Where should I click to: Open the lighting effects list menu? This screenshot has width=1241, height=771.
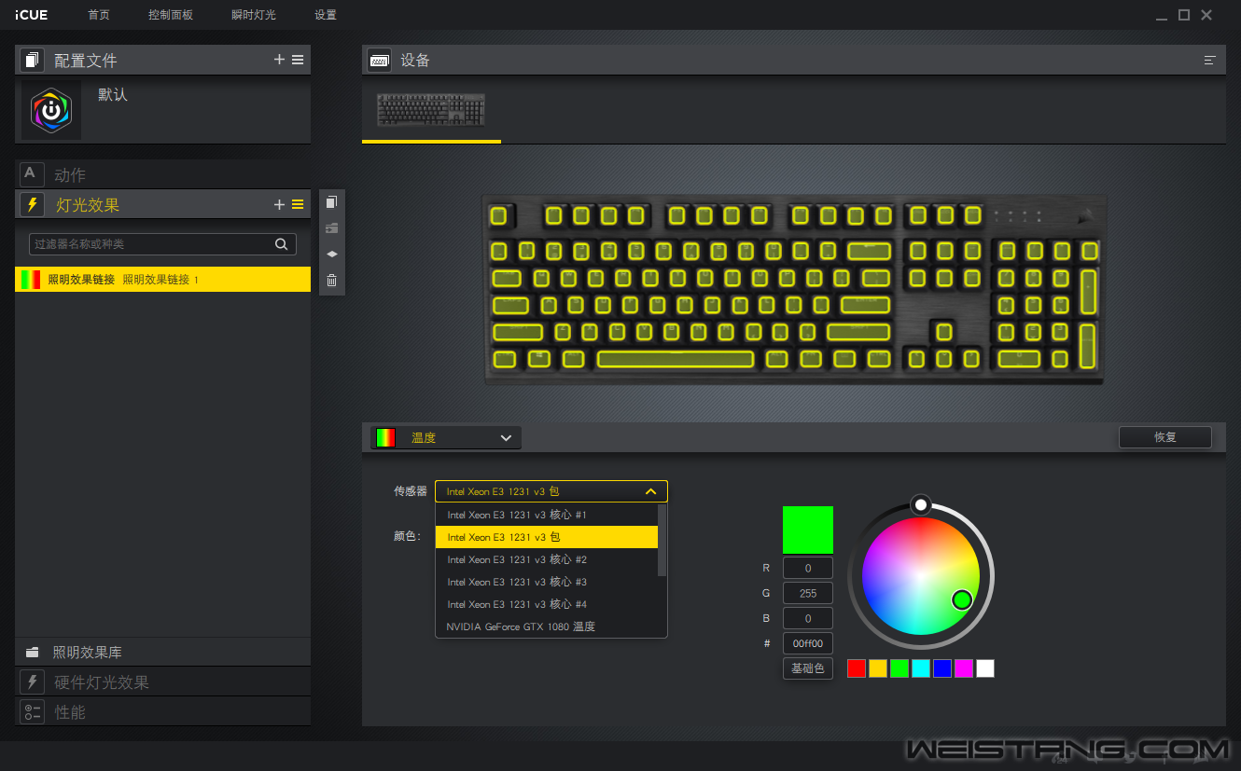298,204
